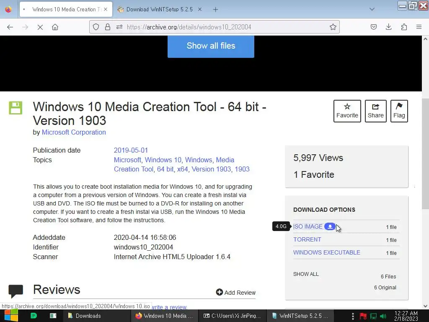Save page to Pocket

373,27
